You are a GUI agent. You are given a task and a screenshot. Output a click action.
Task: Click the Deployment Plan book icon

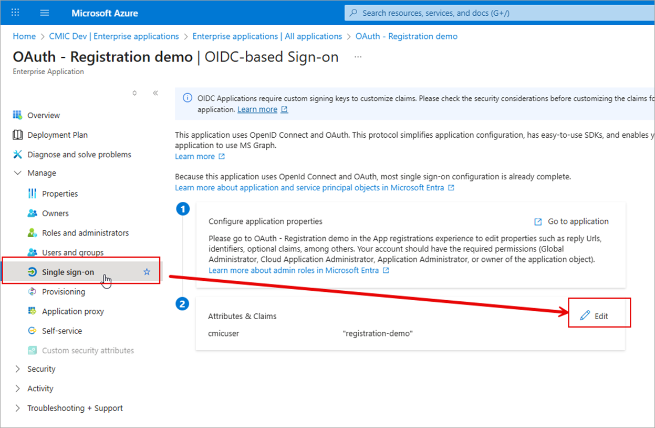tap(17, 135)
